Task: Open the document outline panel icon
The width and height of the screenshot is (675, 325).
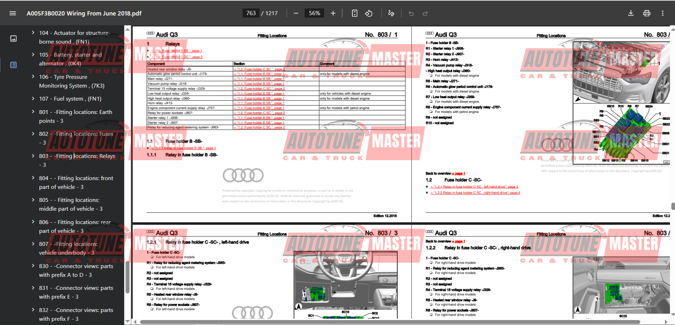Action: coord(13,65)
